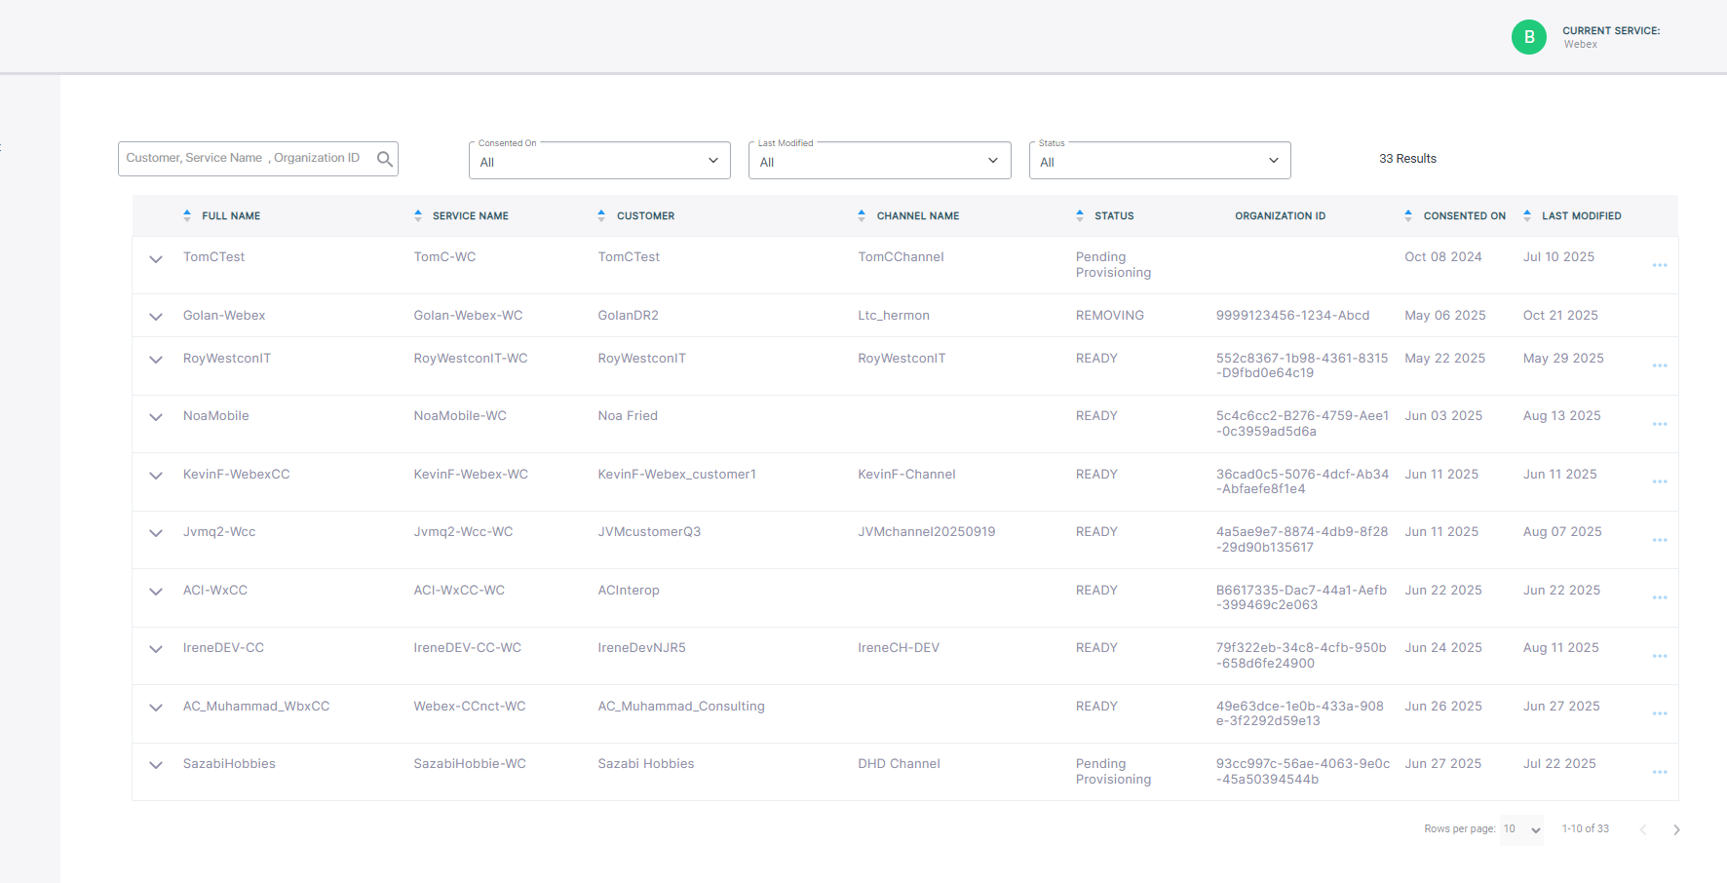
Task: Open the actions menu for RoyWestconIT row
Action: (x=1659, y=365)
